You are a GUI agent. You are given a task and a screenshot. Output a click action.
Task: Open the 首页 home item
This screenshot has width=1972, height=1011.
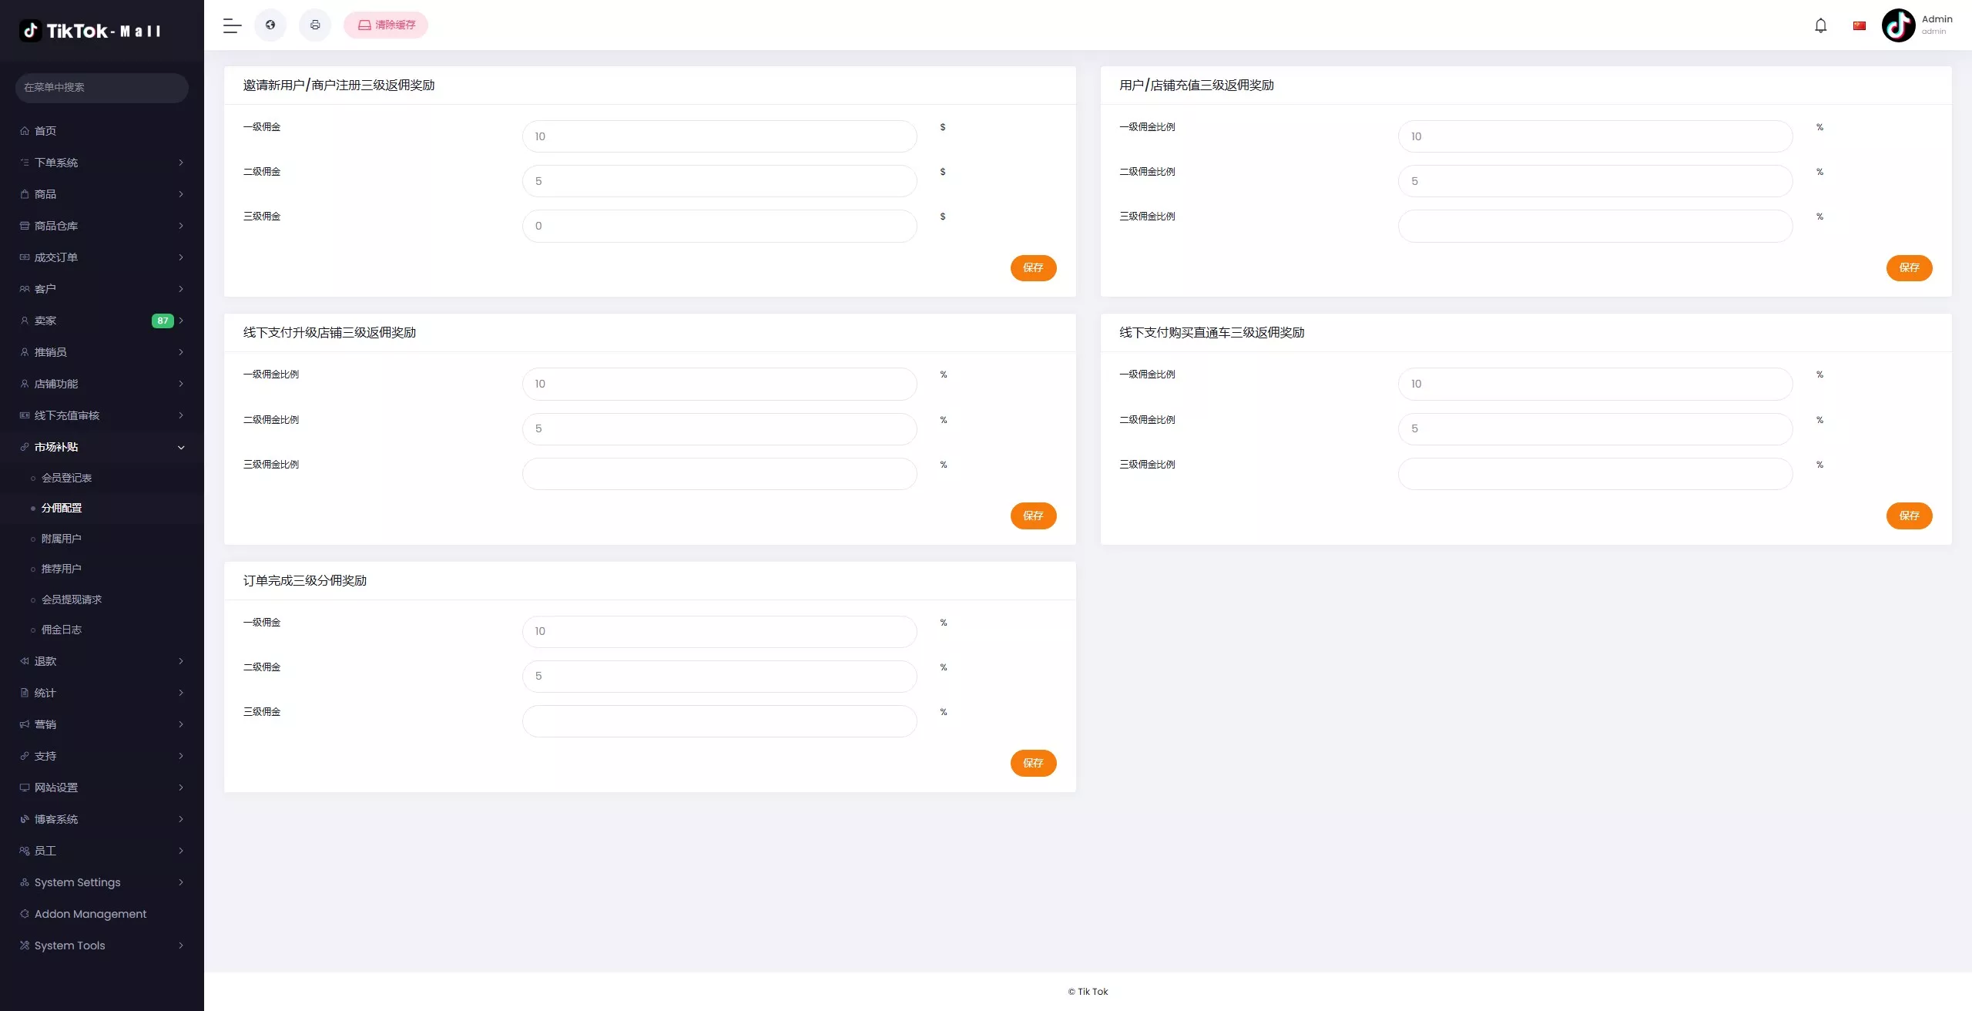(x=45, y=131)
